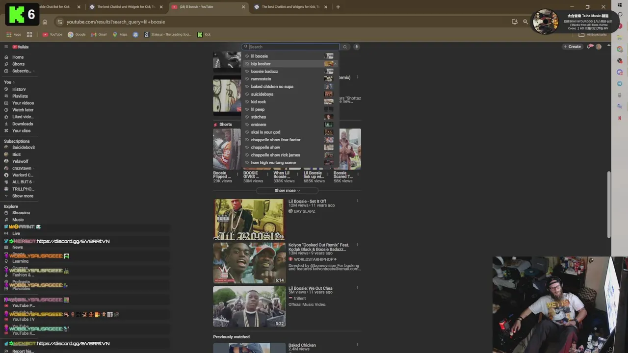This screenshot has width=628, height=353.
Task: Click the search magnifier button beside the search box
Action: point(345,47)
